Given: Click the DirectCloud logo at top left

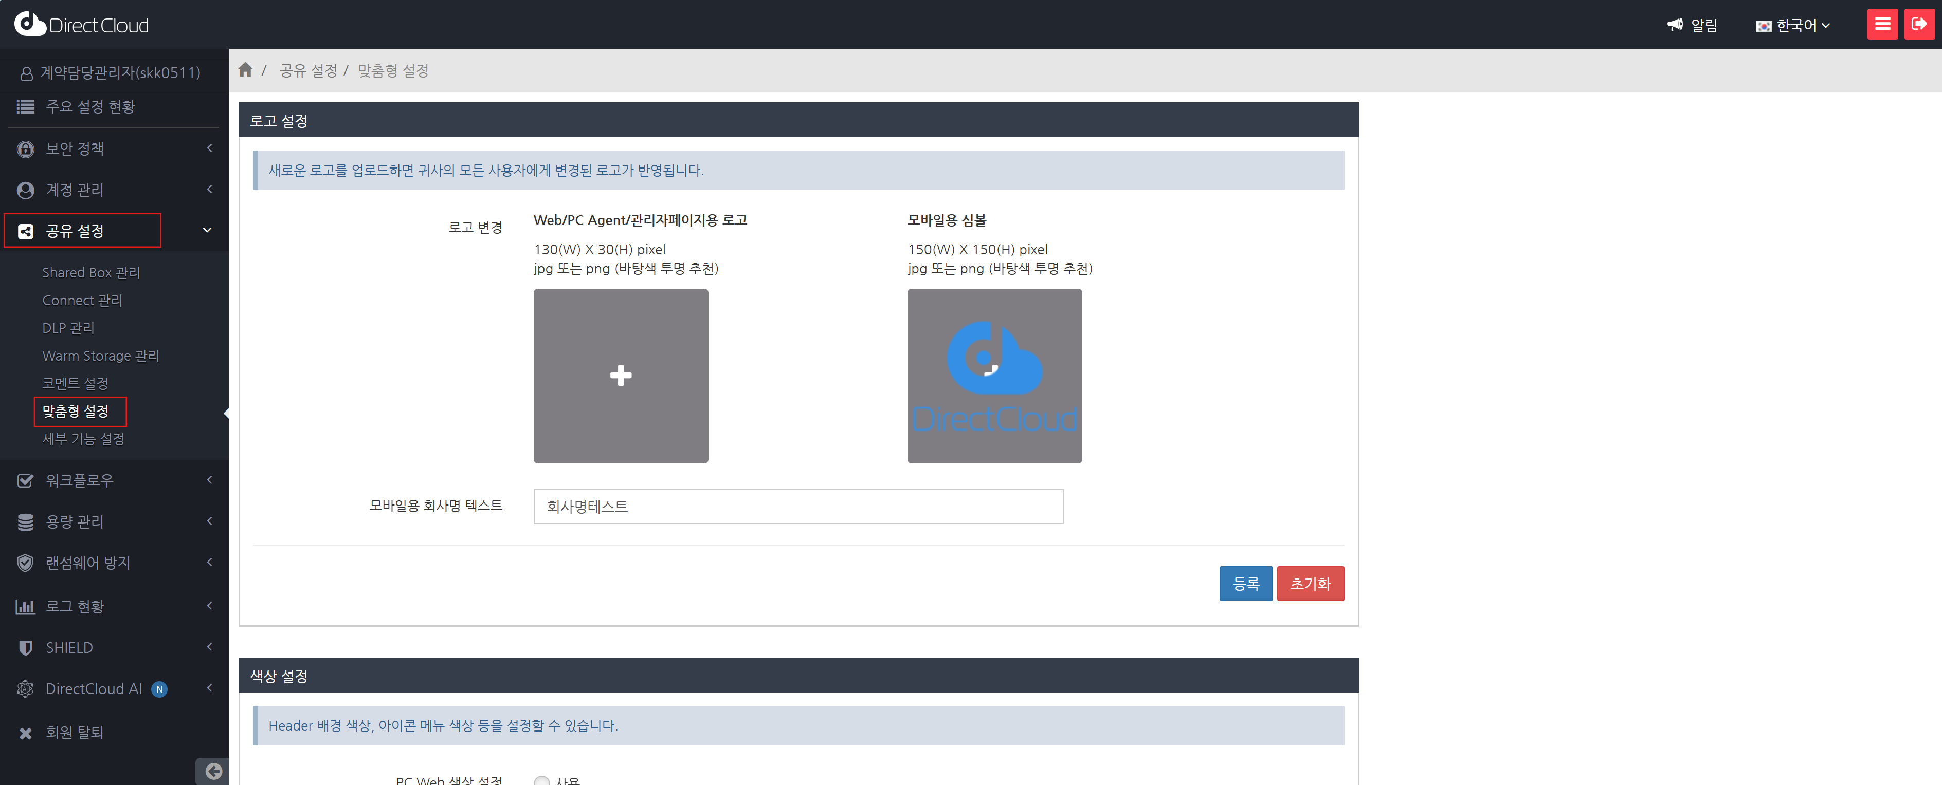Looking at the screenshot, I should tap(81, 25).
